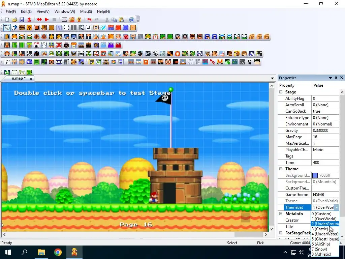Pick the yellow star item

click(52, 37)
